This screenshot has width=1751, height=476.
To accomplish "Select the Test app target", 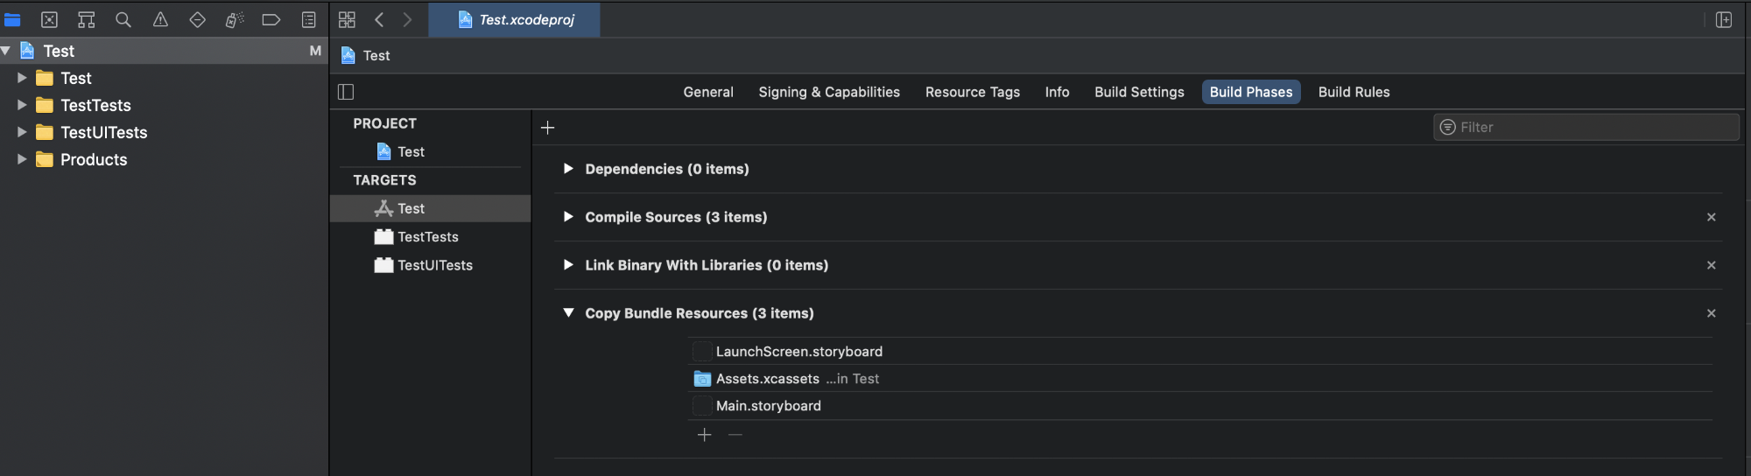I will (x=429, y=208).
